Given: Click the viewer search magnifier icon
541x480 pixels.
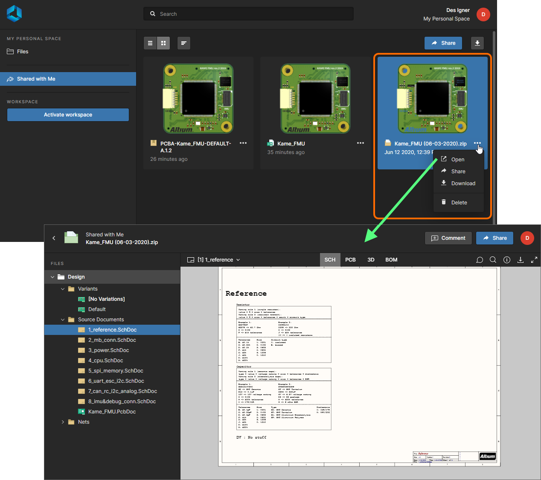Looking at the screenshot, I should pos(493,260).
